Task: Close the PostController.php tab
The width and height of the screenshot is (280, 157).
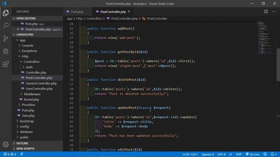Action: point(129,12)
